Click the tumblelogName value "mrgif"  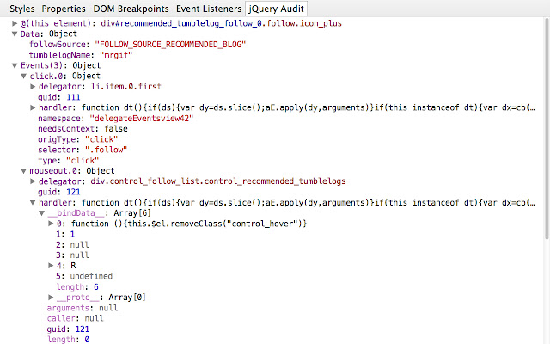click(116, 55)
